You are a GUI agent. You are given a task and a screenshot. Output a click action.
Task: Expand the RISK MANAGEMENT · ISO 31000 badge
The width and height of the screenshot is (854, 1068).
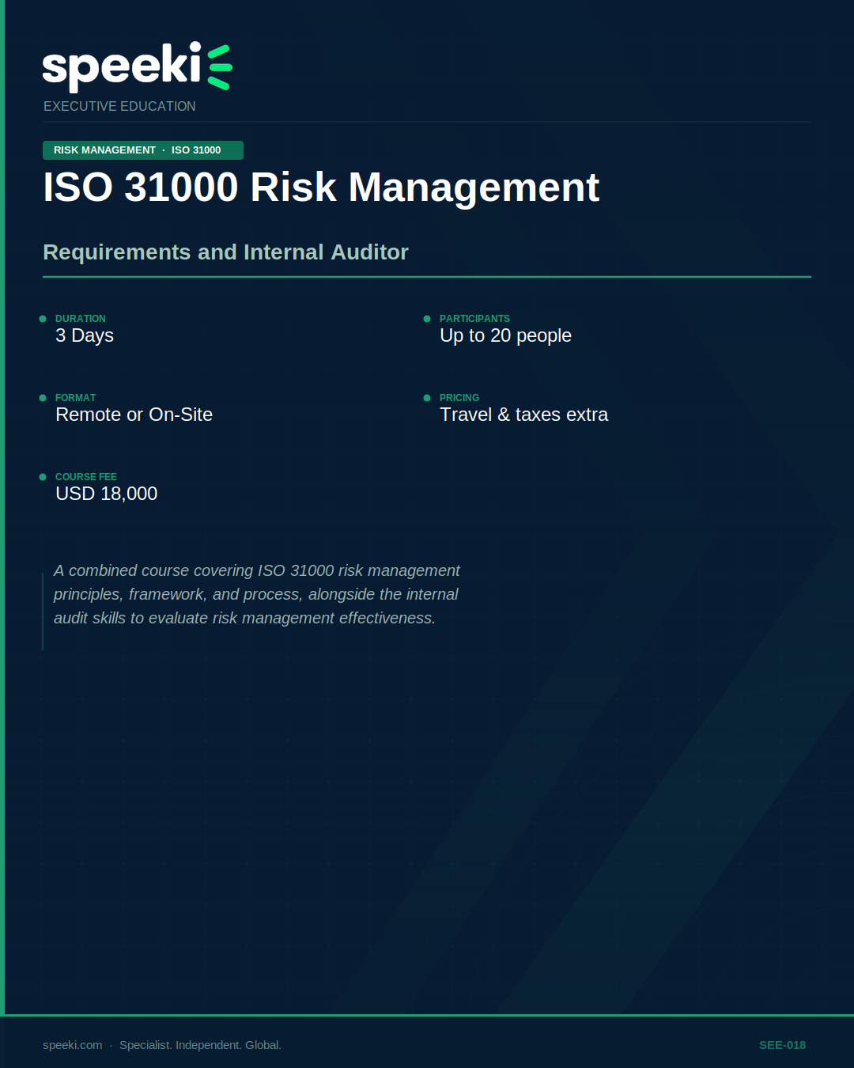tap(142, 150)
